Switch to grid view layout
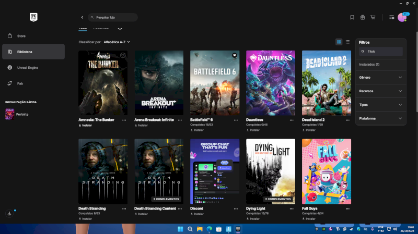This screenshot has width=418, height=234. pos(339,42)
